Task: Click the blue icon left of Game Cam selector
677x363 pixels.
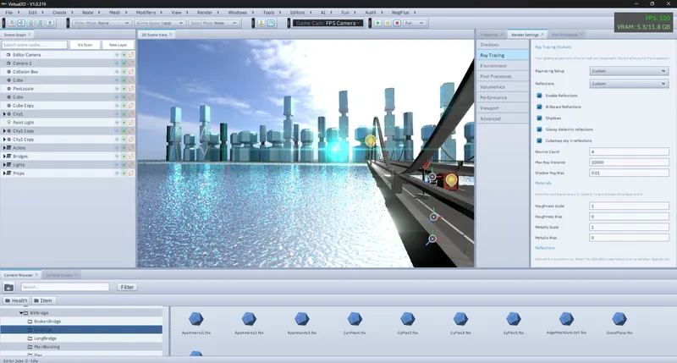Action: coord(271,23)
